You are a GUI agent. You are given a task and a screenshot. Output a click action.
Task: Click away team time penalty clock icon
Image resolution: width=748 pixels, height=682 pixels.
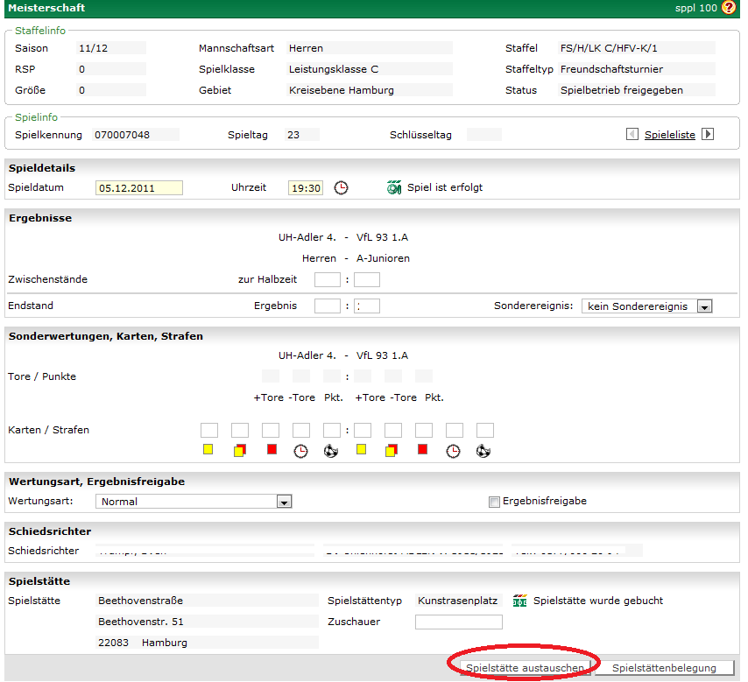click(453, 451)
